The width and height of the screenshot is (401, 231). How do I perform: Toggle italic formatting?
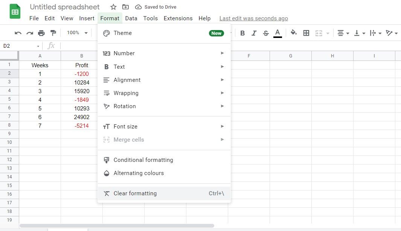tap(254, 33)
